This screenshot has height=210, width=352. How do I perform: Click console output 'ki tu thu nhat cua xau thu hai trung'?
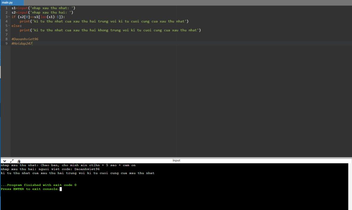(x=77, y=173)
